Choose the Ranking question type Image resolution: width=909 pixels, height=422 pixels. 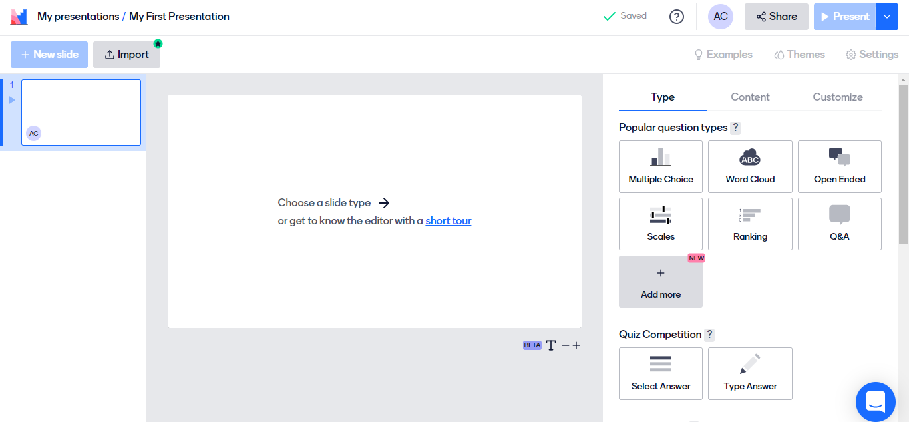[750, 224]
